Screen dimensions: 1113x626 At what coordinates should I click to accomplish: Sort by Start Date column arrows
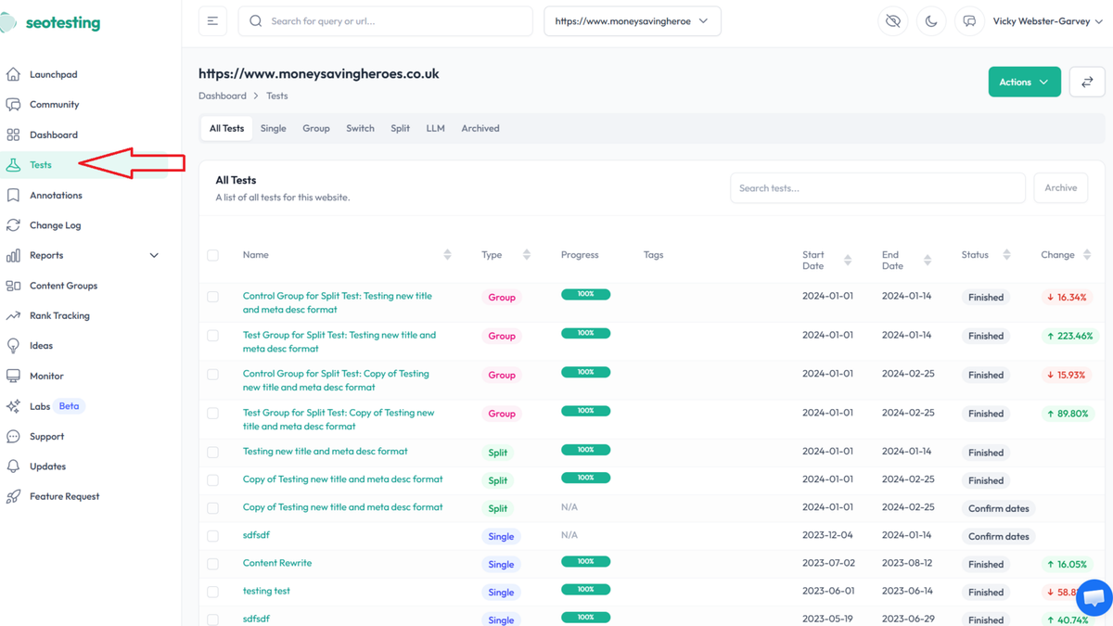point(848,261)
